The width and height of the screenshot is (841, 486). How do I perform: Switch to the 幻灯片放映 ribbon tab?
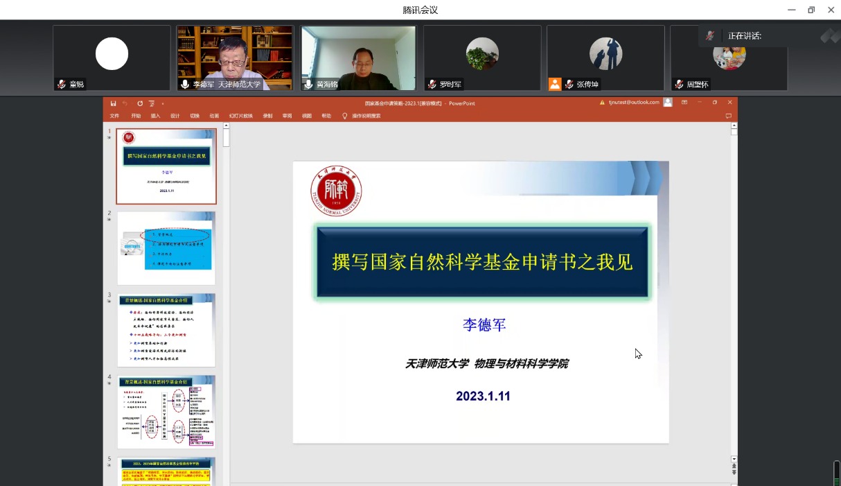pos(241,116)
